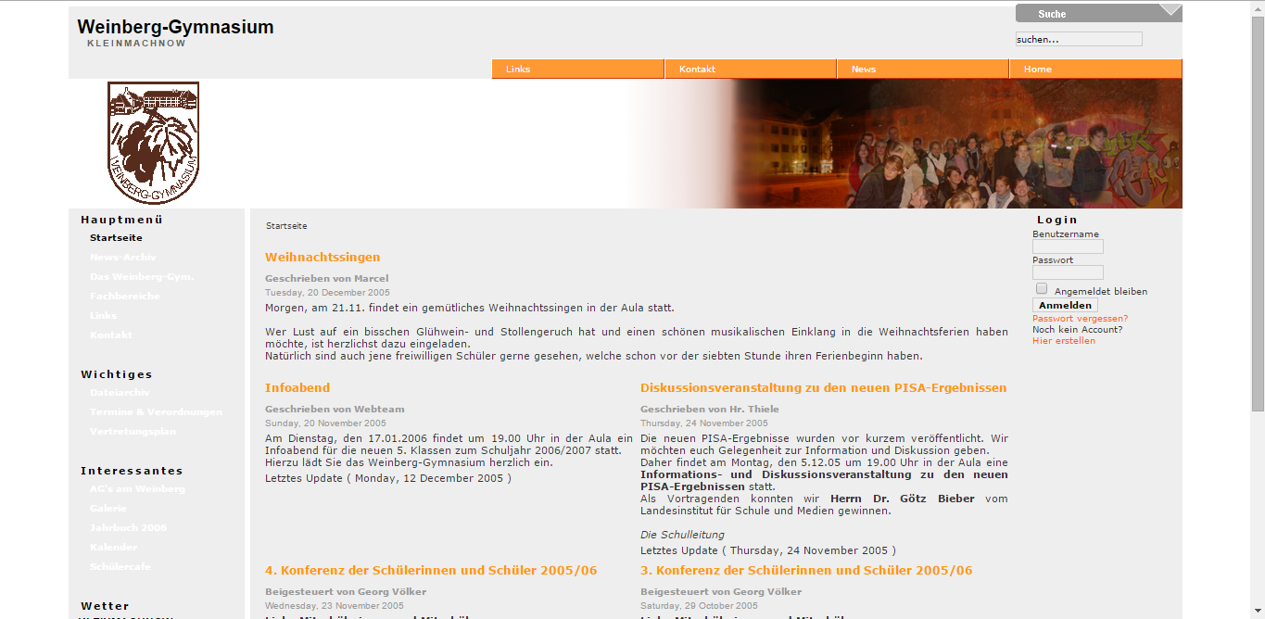The width and height of the screenshot is (1265, 619).
Task: Click into the Benutzername input field
Action: [x=1068, y=247]
